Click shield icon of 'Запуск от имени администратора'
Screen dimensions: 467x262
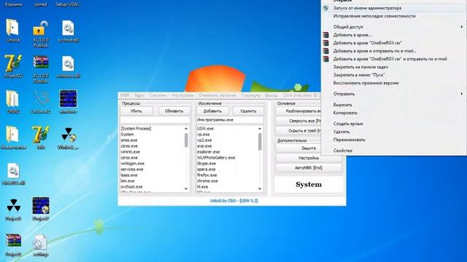(x=326, y=8)
